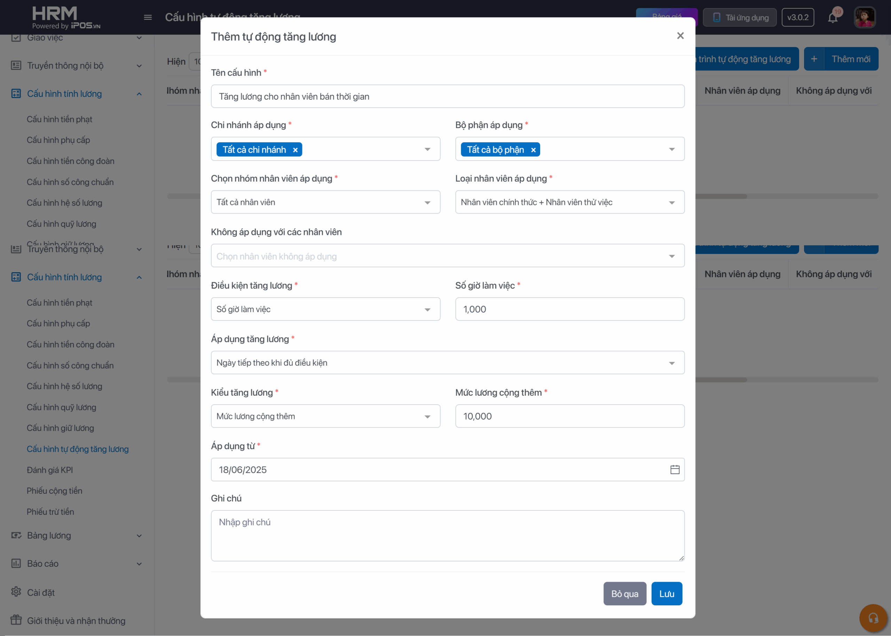This screenshot has height=636, width=891.
Task: Open Loại nhân viên áp dụng dropdown
Action: [569, 202]
